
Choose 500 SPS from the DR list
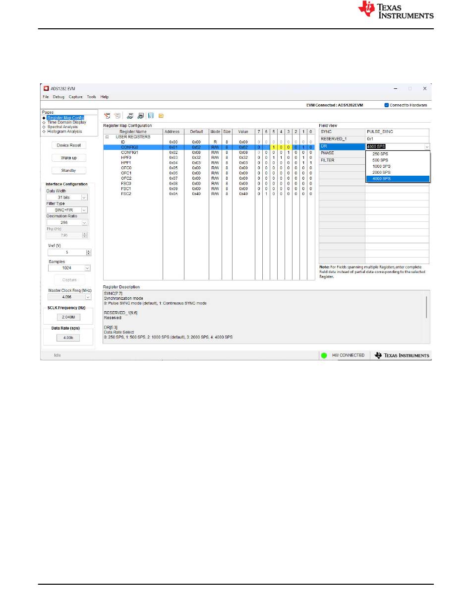(398, 160)
